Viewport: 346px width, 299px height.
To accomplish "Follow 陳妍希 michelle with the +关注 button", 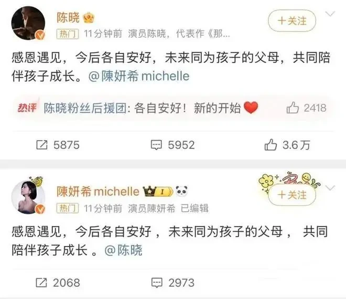I will tap(292, 195).
